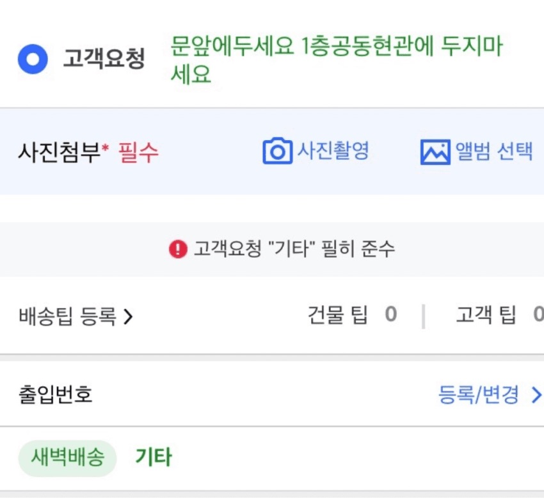This screenshot has width=544, height=498.
Task: Click the 사진첨부 section label
Action: pos(60,152)
